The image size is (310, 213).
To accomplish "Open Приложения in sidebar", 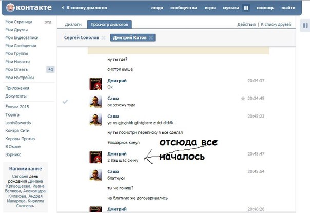I will pos(17,88).
